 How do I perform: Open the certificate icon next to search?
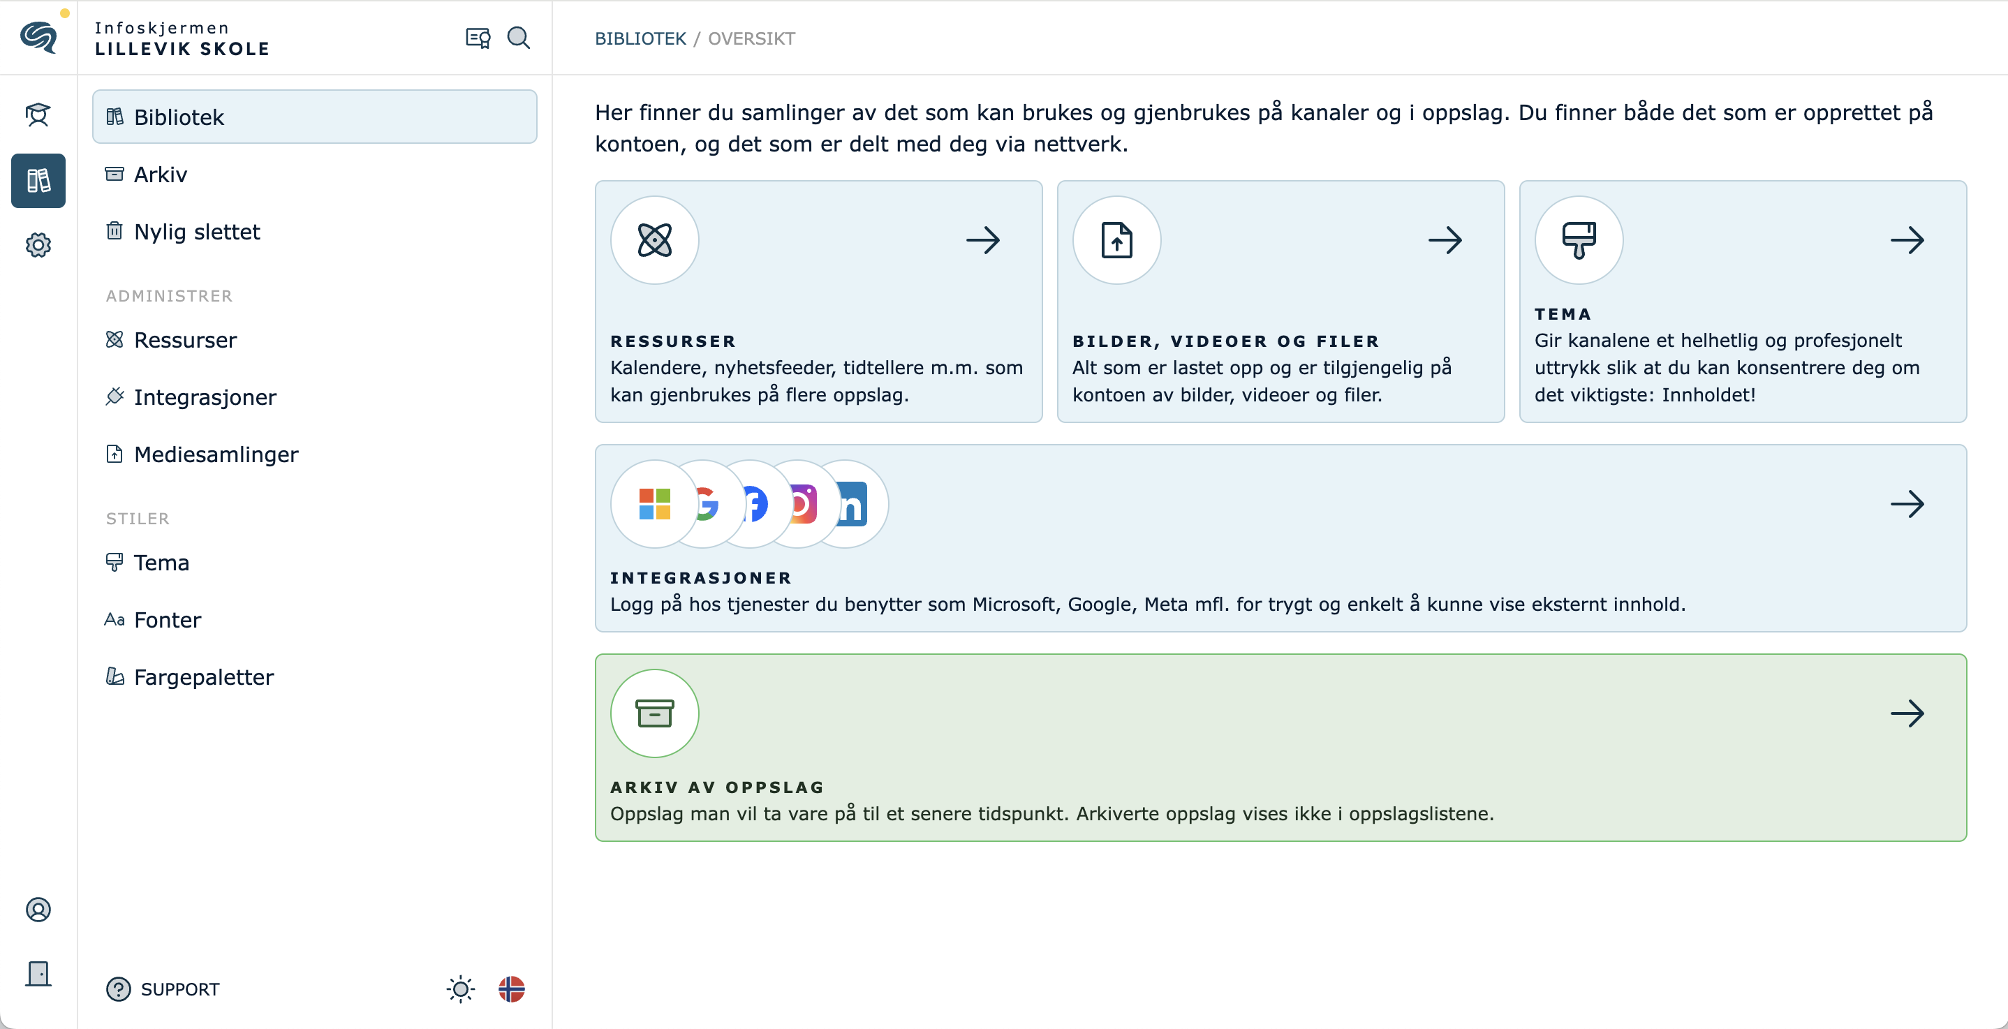point(477,38)
